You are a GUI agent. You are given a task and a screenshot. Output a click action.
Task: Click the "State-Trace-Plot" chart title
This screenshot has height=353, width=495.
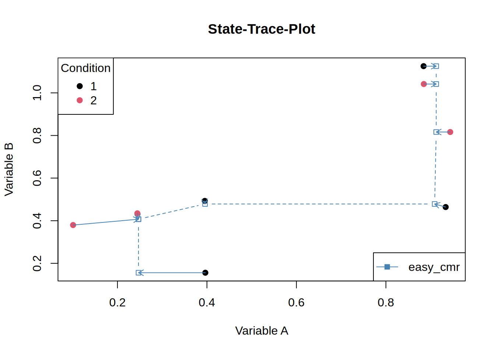click(261, 29)
